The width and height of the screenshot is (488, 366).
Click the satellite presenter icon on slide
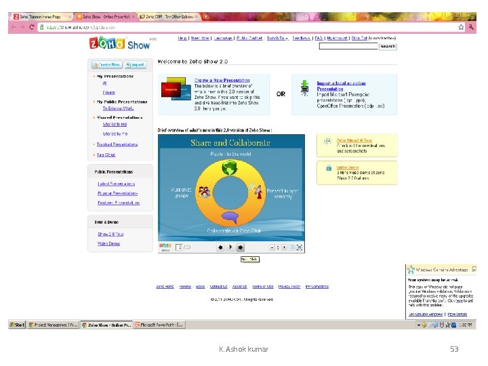click(x=256, y=190)
